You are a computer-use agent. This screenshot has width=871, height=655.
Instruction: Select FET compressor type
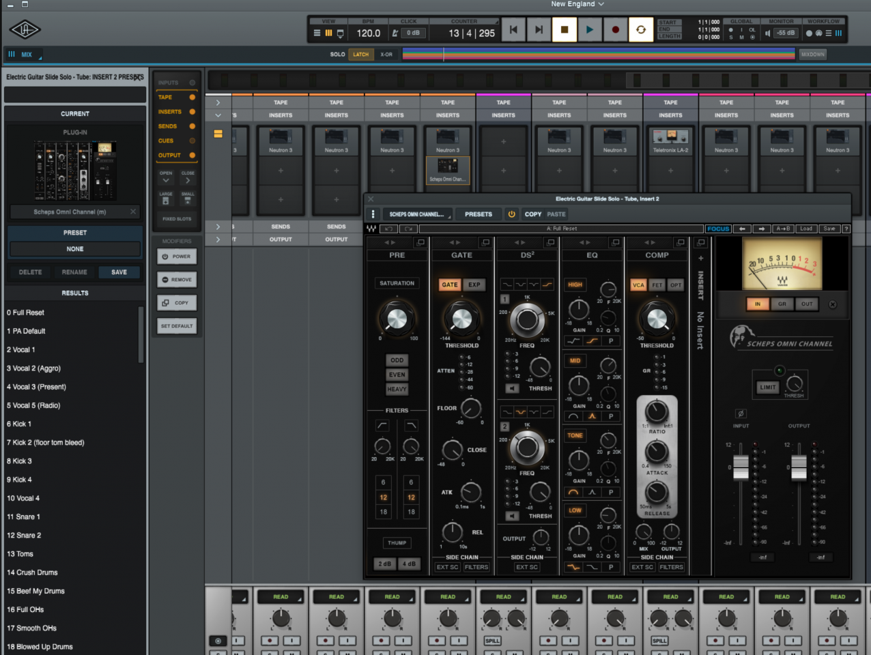(x=657, y=285)
